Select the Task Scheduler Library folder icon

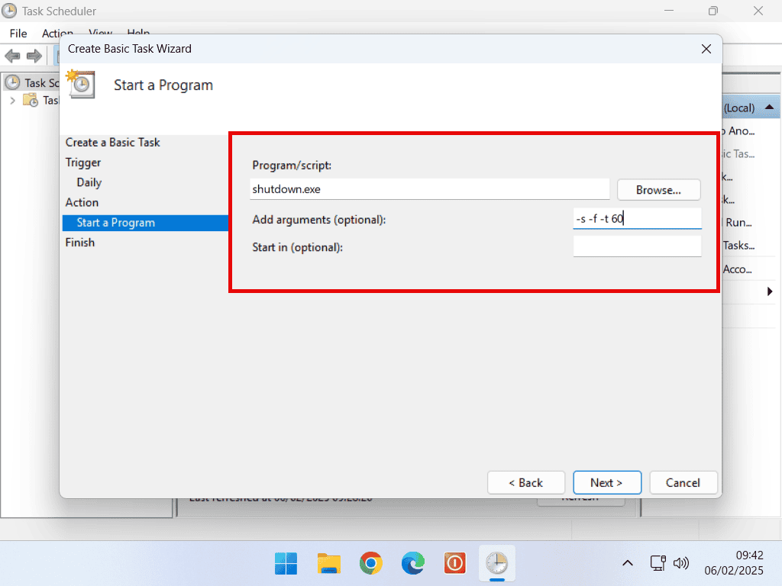31,100
